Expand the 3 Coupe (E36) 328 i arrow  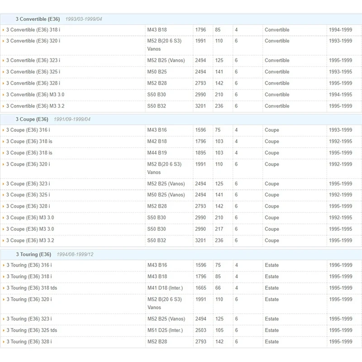3,206
